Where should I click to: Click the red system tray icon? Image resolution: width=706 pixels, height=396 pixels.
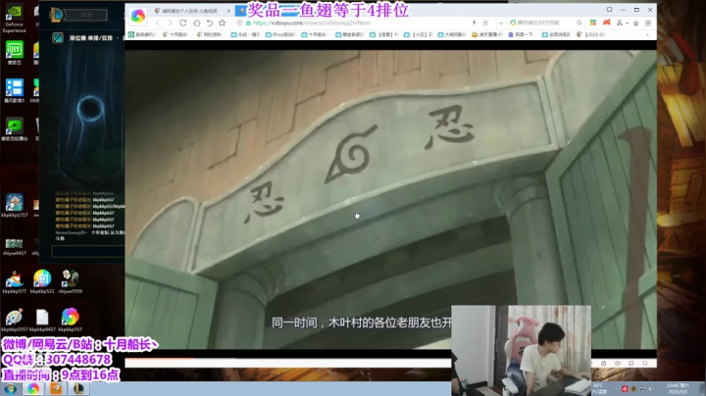click(625, 389)
